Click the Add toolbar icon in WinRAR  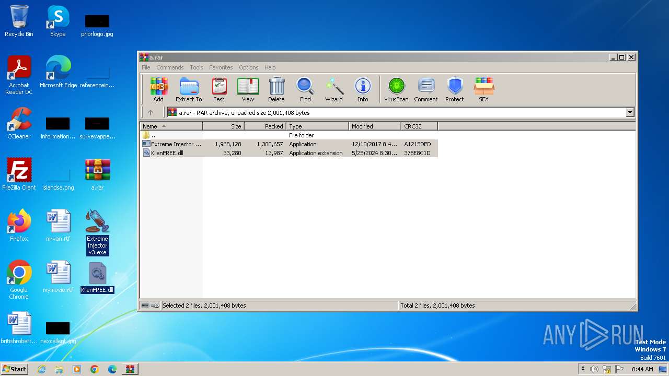pyautogui.click(x=158, y=90)
